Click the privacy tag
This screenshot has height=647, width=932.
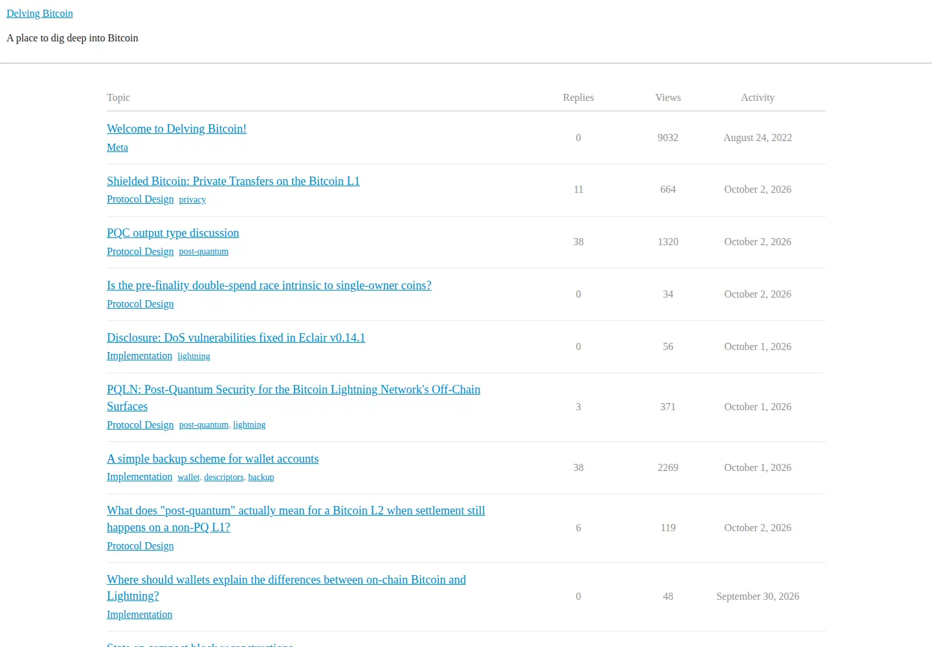tap(192, 200)
